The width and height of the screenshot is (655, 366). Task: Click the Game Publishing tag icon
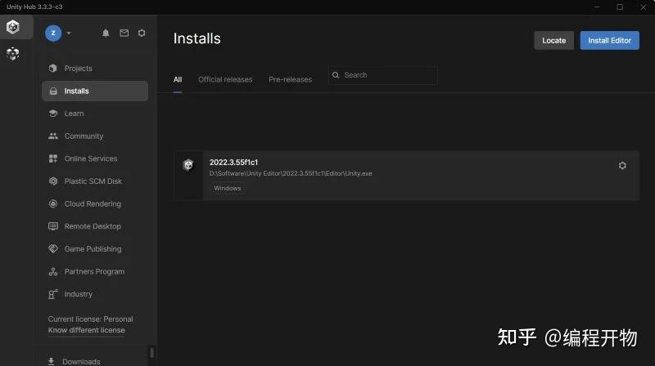click(x=53, y=249)
